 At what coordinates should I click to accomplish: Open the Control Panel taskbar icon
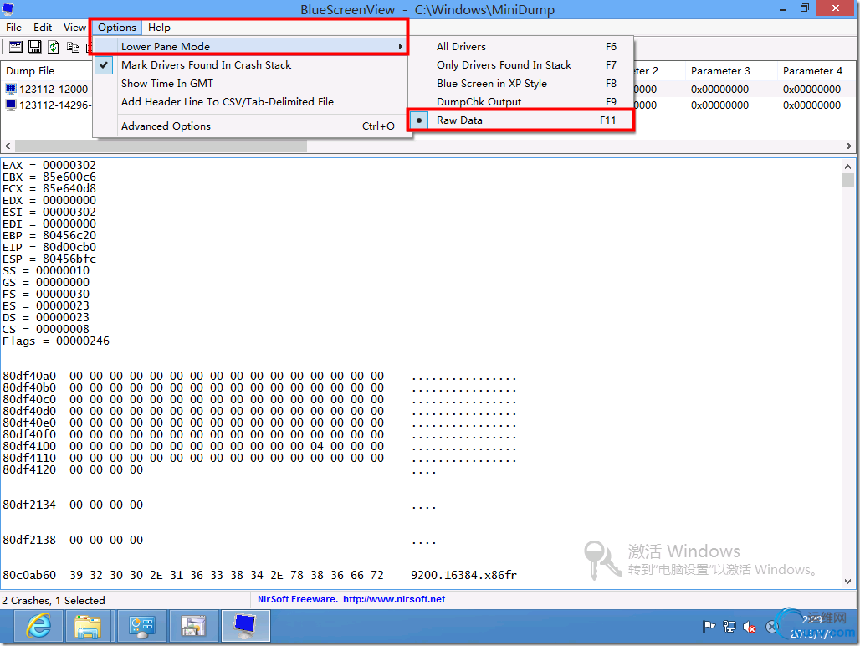tap(141, 626)
